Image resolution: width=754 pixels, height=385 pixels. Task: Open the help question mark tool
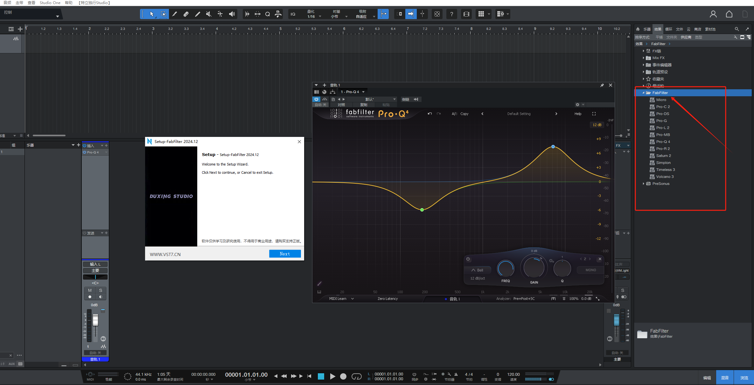coord(452,14)
